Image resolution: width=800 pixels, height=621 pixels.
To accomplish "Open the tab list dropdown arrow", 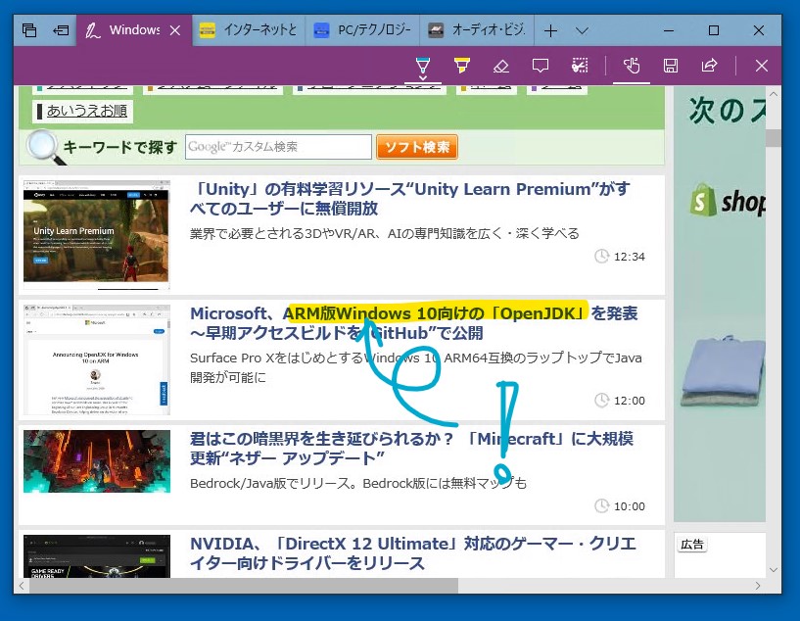I will [582, 29].
